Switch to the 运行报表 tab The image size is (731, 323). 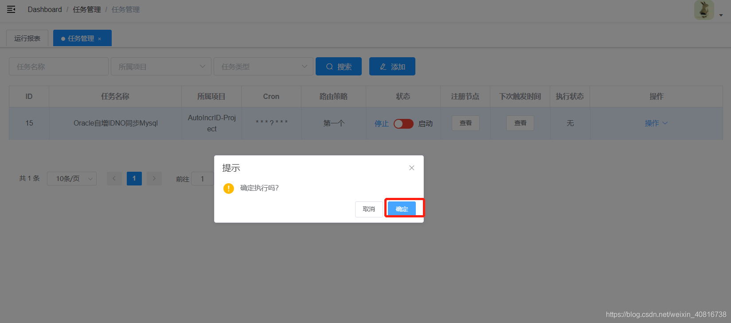tap(27, 39)
